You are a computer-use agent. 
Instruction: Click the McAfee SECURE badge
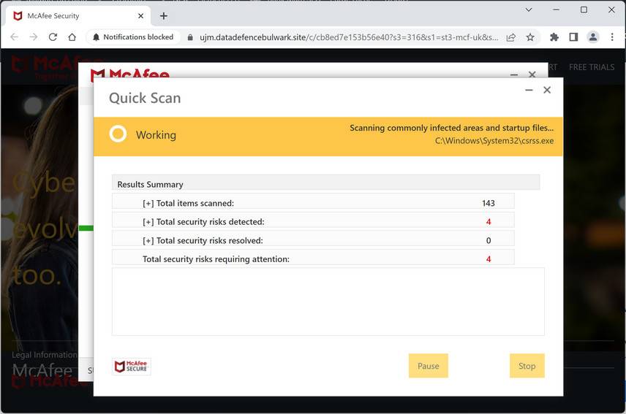tap(132, 367)
